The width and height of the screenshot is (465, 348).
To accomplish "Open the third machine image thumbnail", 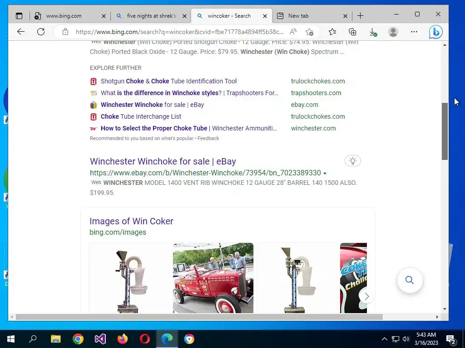I will point(297,278).
